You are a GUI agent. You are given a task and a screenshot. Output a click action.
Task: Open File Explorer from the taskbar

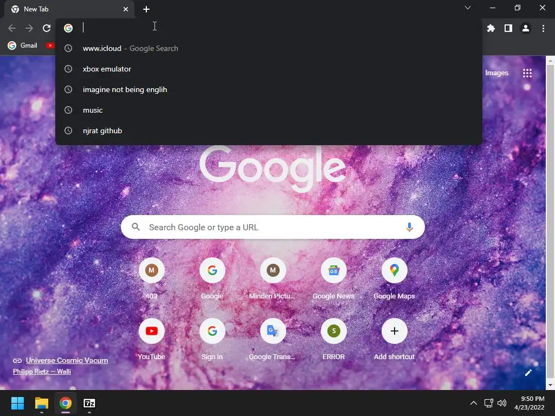[x=41, y=403]
